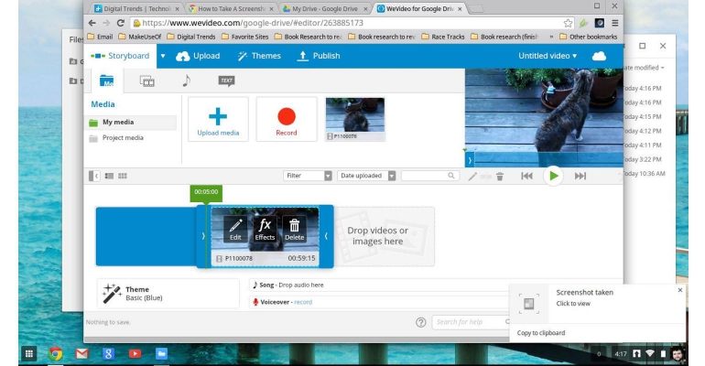This screenshot has width=705, height=366.
Task: Click the Upload media button
Action: coord(218,120)
